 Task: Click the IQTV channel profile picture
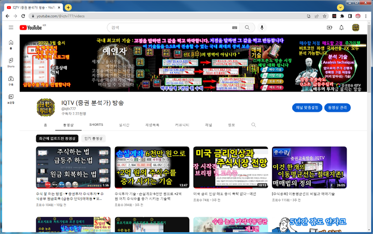[46, 108]
